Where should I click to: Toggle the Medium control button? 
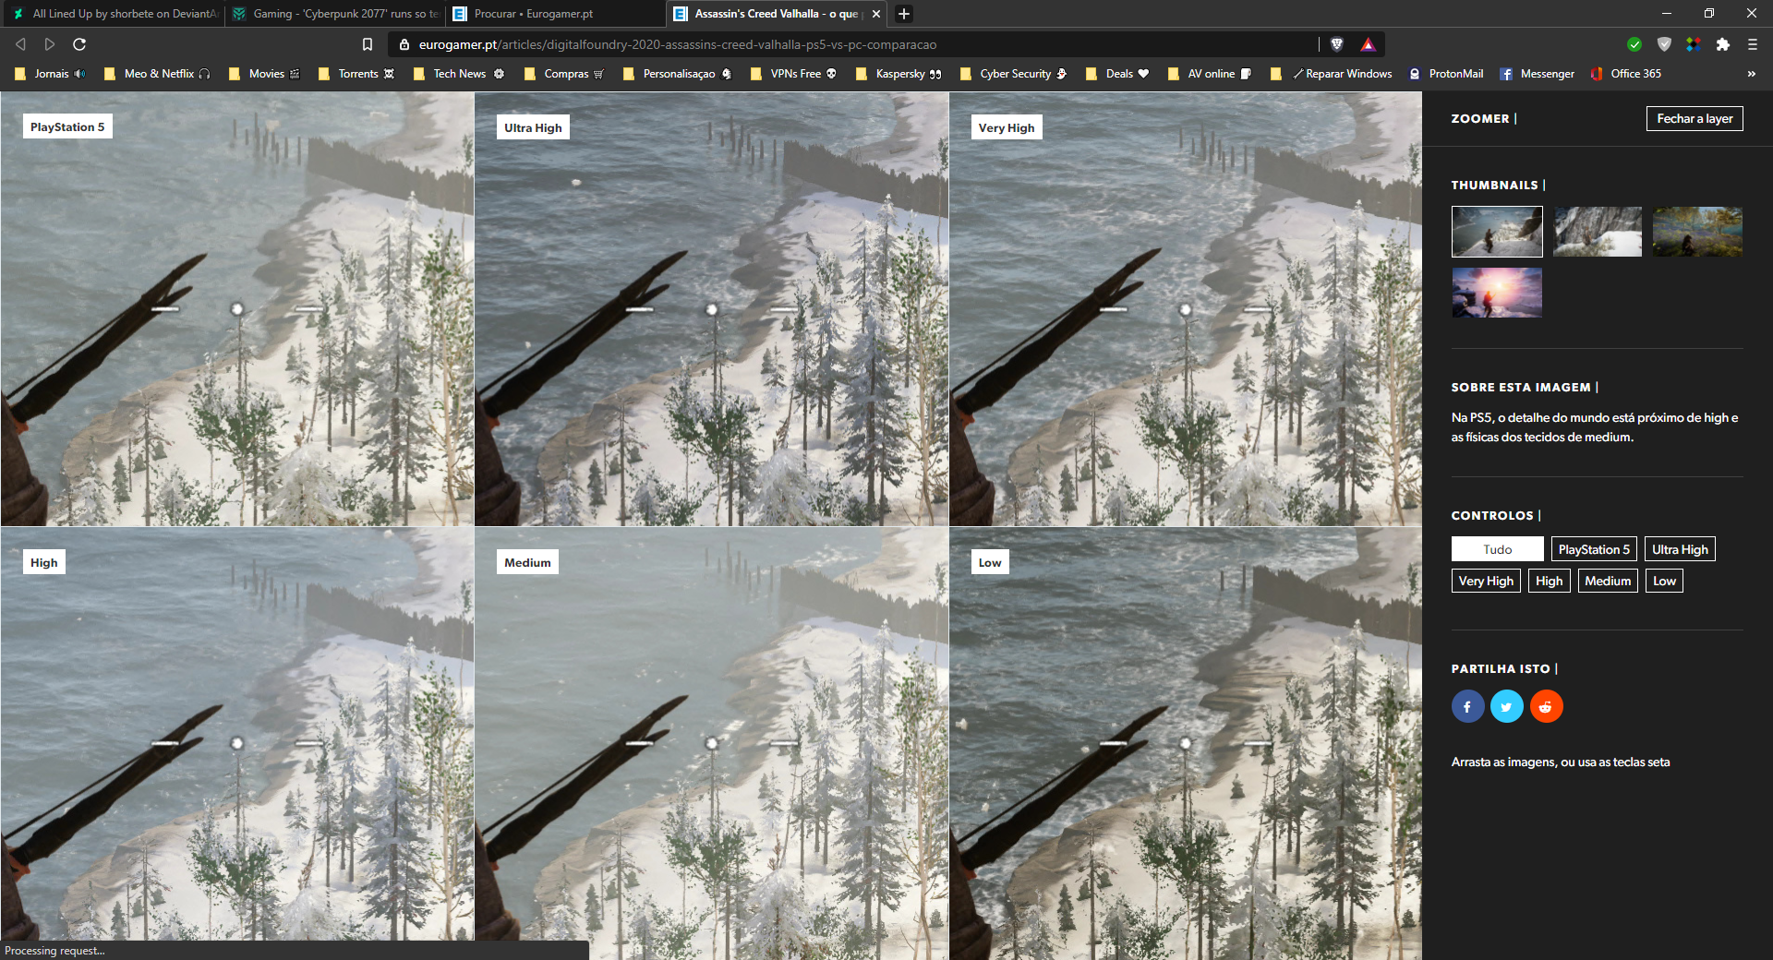(x=1608, y=581)
